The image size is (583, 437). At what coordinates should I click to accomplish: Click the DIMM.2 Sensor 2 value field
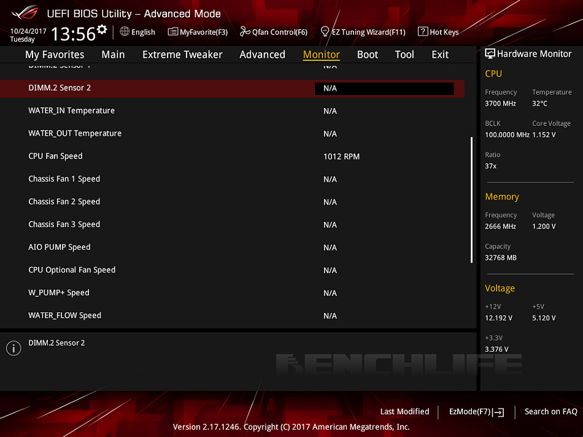384,88
